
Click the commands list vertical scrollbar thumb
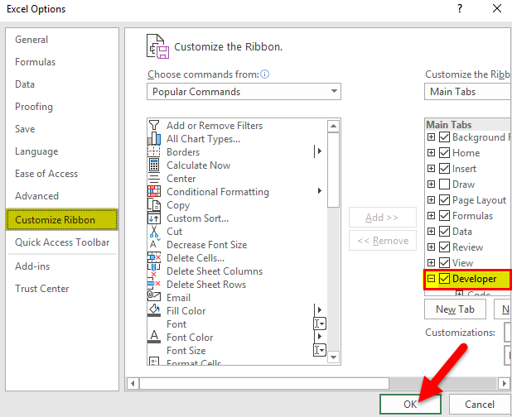pyautogui.click(x=333, y=170)
